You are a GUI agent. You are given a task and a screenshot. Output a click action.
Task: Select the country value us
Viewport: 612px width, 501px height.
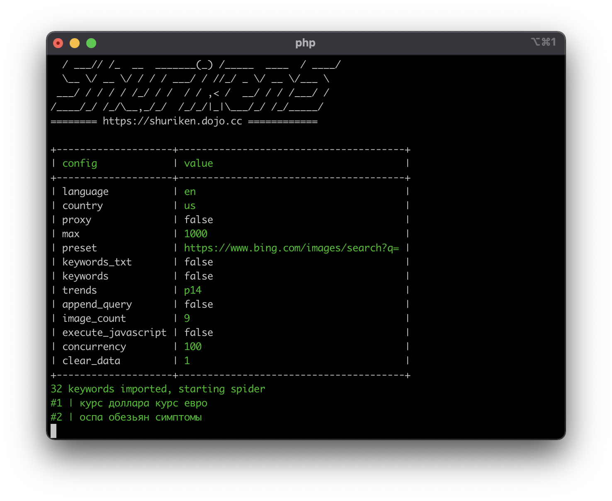[x=190, y=206]
